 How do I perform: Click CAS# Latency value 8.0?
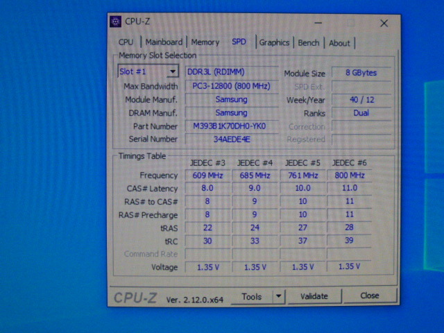click(207, 188)
